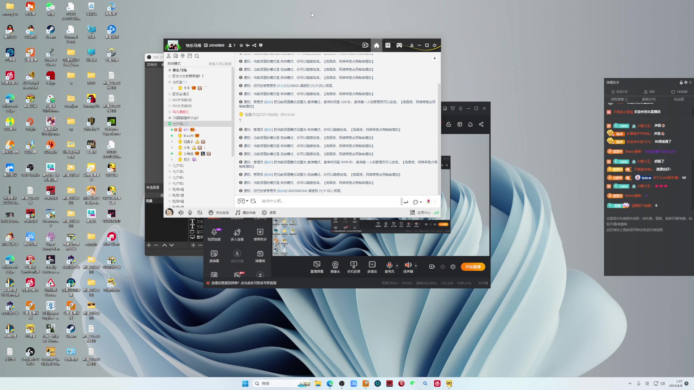Click the shield report icon in YY header

[x=261, y=45]
